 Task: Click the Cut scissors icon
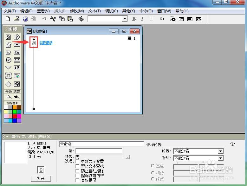pyautogui.click(x=53, y=19)
